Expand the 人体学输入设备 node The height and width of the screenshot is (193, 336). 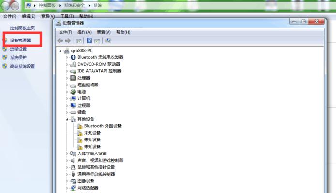click(67, 153)
